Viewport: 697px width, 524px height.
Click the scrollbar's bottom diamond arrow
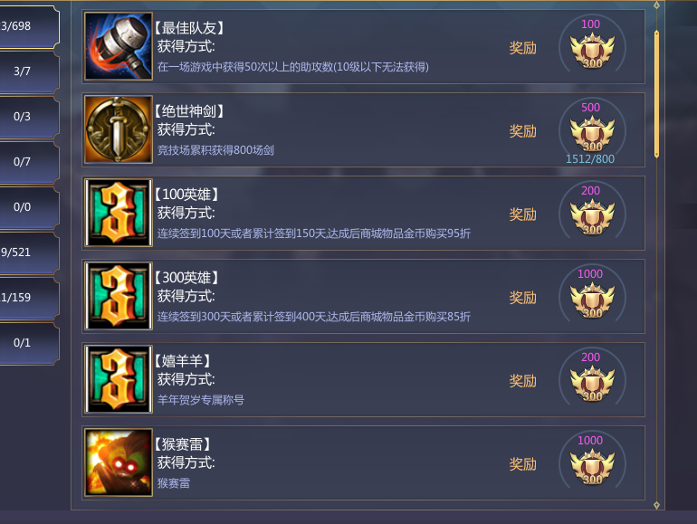(656, 505)
